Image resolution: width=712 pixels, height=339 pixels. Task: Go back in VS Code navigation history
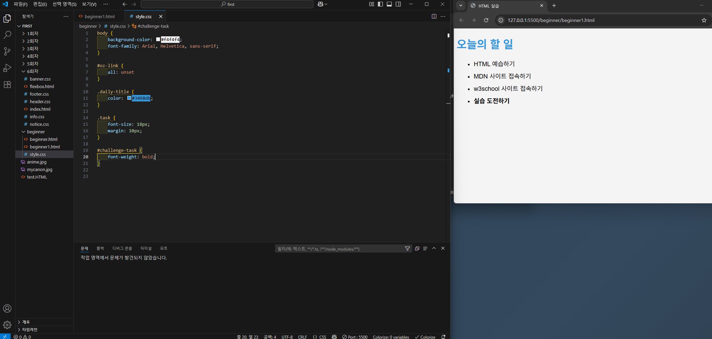coord(125,4)
